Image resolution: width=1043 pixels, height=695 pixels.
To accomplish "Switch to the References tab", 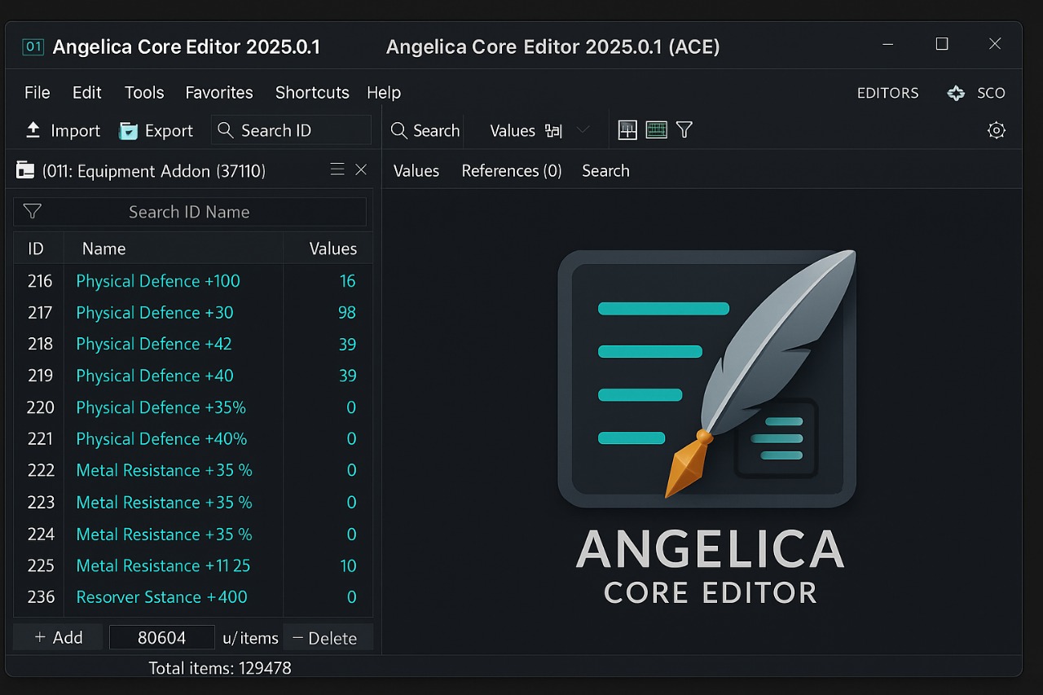I will (x=512, y=170).
